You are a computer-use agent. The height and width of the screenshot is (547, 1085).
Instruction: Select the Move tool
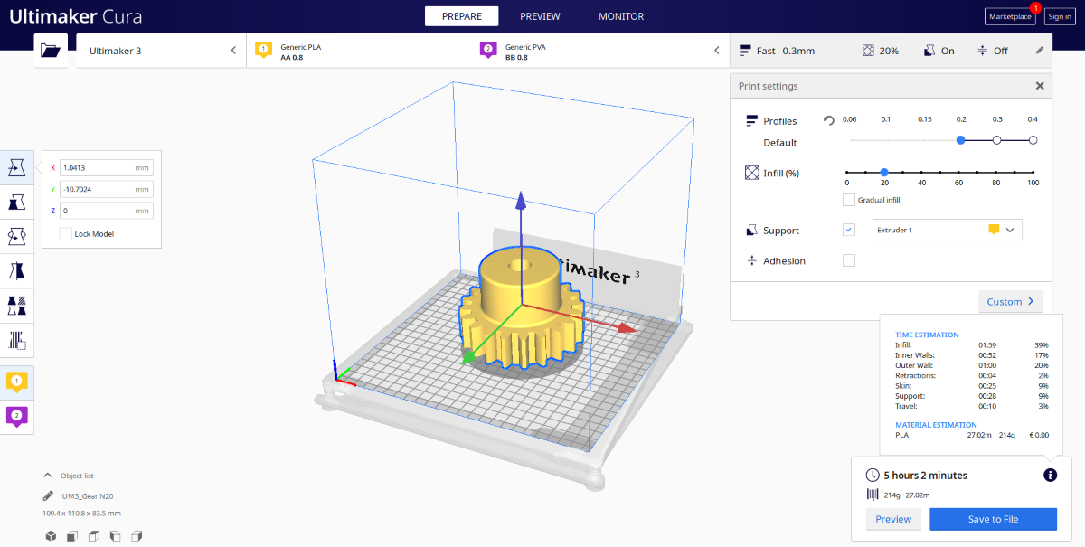coord(17,167)
